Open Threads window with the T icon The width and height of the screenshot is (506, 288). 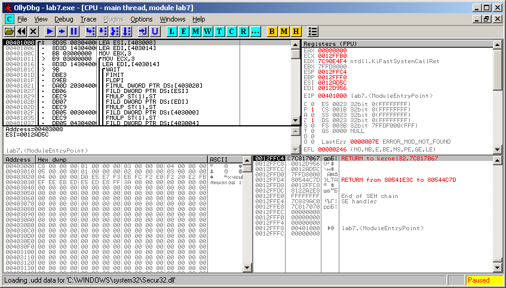(219, 31)
